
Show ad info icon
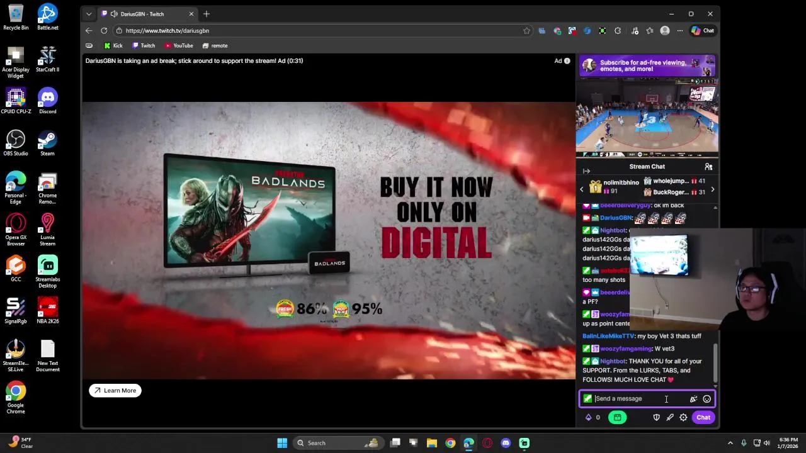point(567,61)
